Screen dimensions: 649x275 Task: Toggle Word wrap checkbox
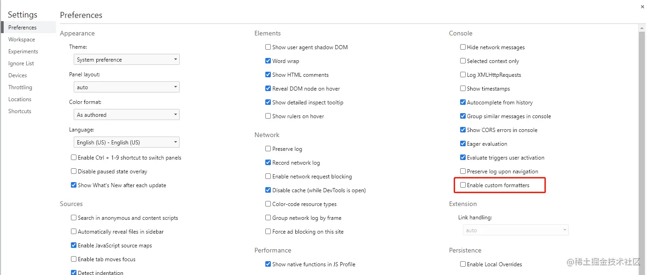pyautogui.click(x=268, y=61)
